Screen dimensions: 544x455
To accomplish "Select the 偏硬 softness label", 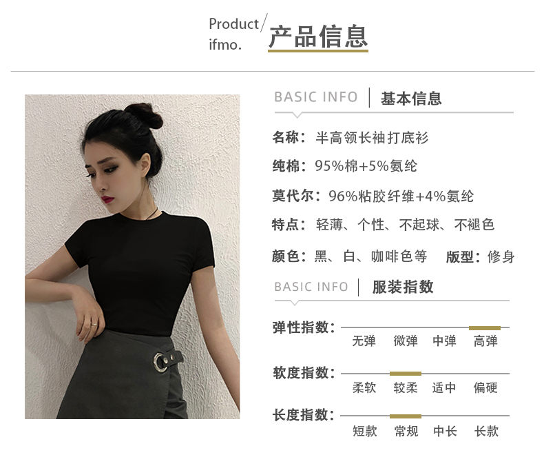I will (x=485, y=387).
